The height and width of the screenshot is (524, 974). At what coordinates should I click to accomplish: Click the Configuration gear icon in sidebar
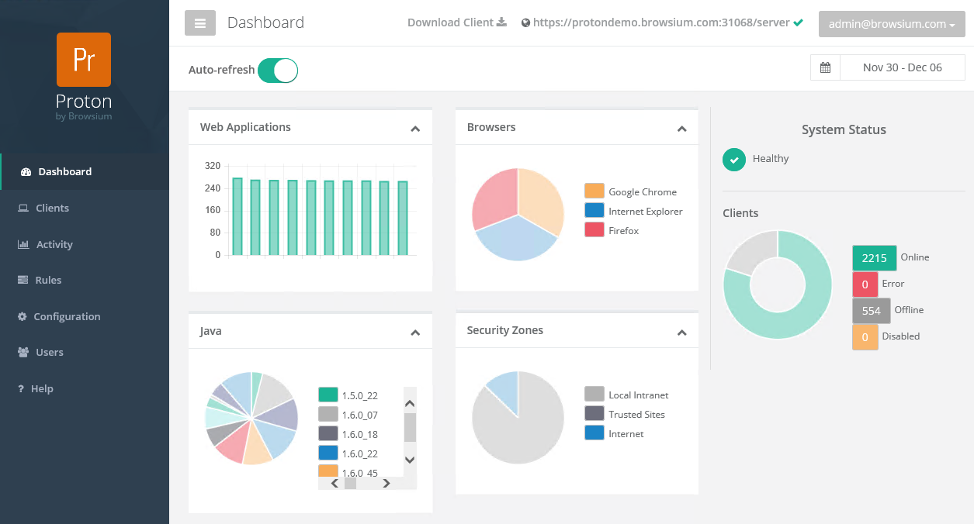click(23, 316)
